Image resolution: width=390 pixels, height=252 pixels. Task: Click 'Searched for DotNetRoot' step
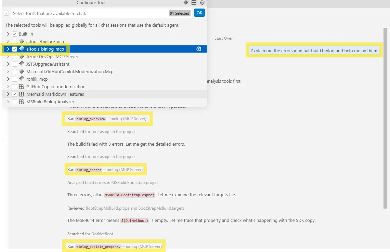click(90, 234)
